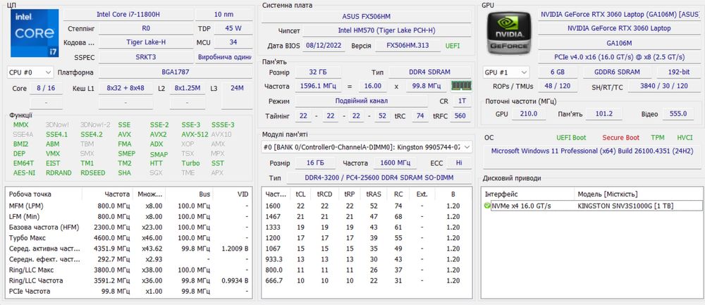This screenshot has width=705, height=305.
Task: Click the 10 nm process field
Action: 223,14
